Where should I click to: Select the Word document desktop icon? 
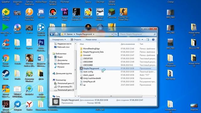click(41, 61)
